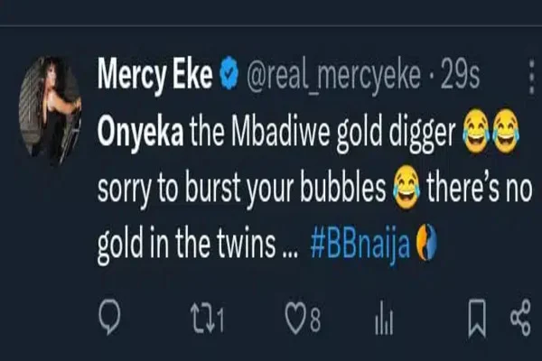Share the tweet via share icon
This screenshot has height=361, width=542.
tap(520, 318)
